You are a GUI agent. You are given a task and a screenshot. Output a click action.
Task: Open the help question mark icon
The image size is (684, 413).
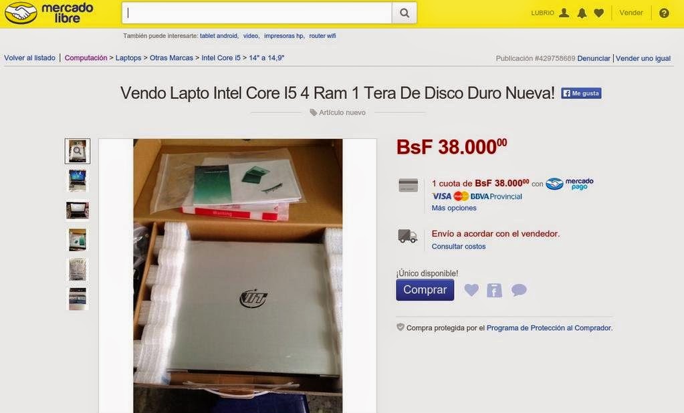664,13
